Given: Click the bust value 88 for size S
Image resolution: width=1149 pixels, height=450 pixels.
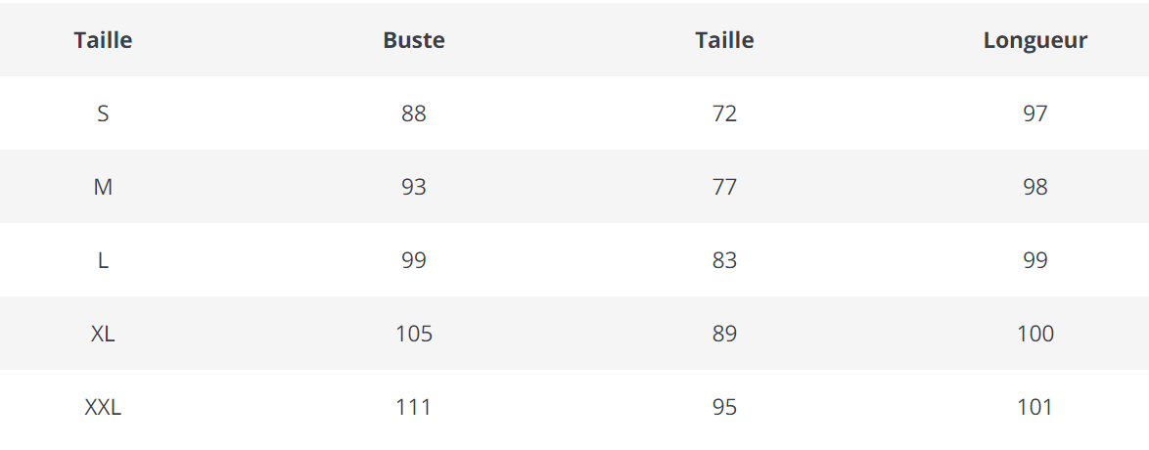Looking at the screenshot, I should 413,113.
